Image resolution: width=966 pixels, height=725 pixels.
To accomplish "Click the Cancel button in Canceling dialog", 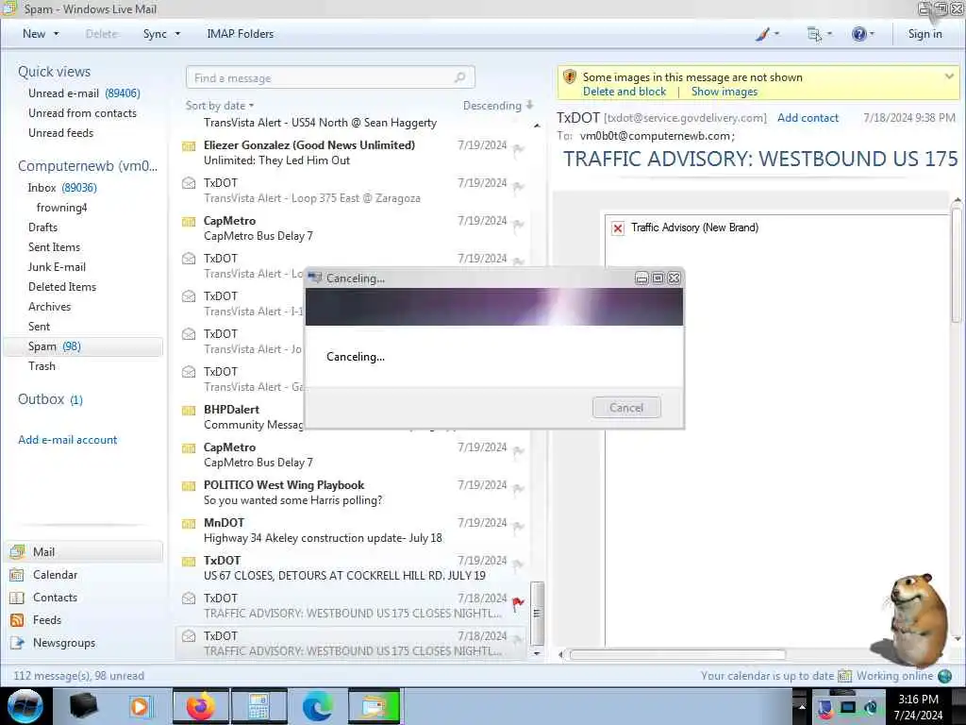I will point(626,408).
